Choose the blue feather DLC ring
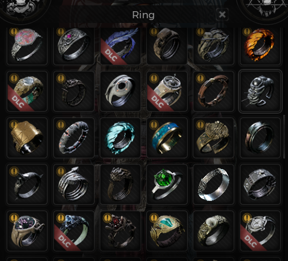Screen dimensions: 288x261 [120, 47]
